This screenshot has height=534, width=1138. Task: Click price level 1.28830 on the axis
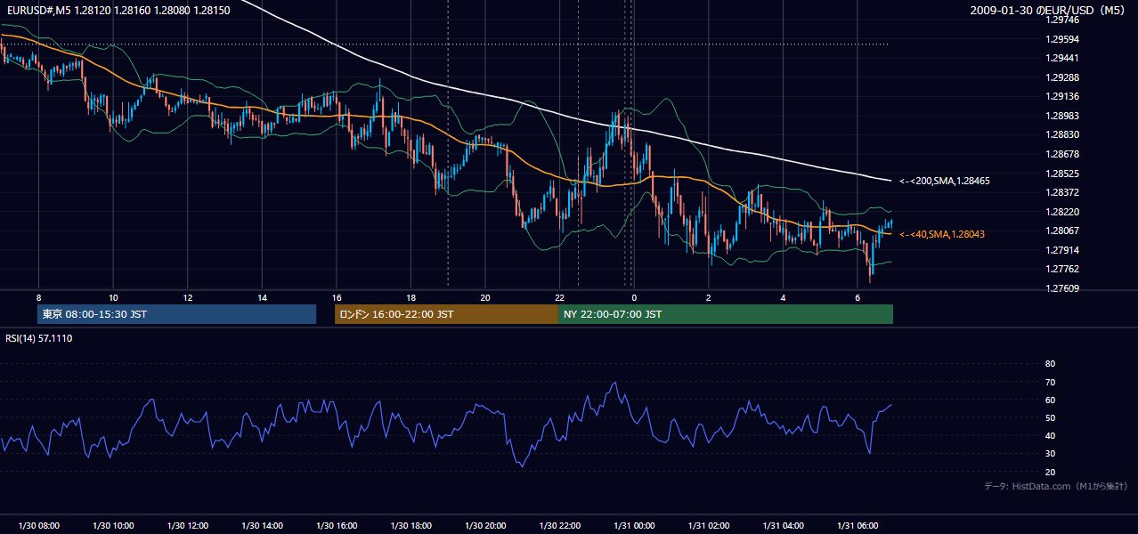coord(1063,134)
